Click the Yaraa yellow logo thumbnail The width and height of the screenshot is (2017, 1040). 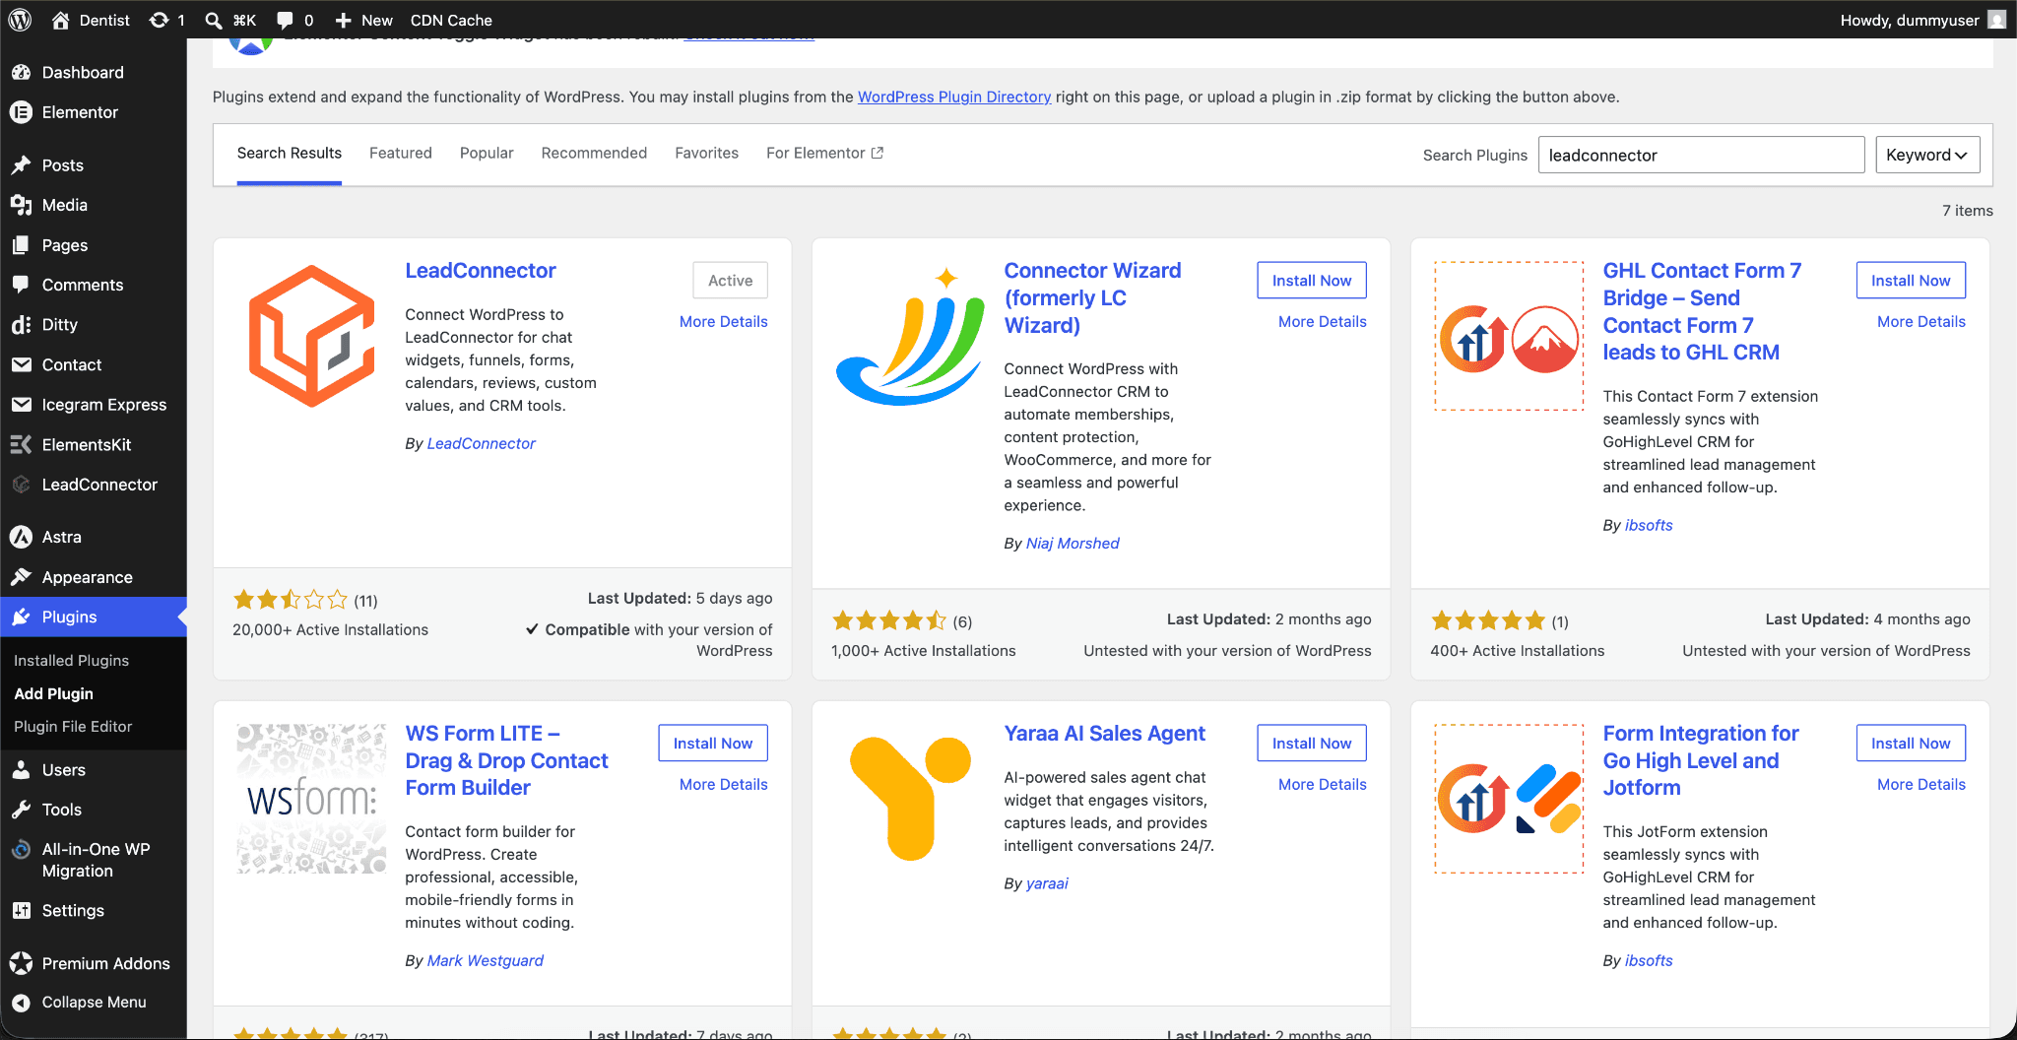coord(910,799)
